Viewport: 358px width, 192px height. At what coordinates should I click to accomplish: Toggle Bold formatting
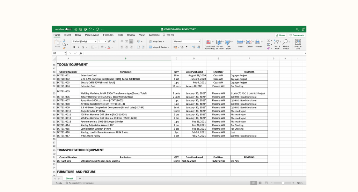click(x=74, y=47)
